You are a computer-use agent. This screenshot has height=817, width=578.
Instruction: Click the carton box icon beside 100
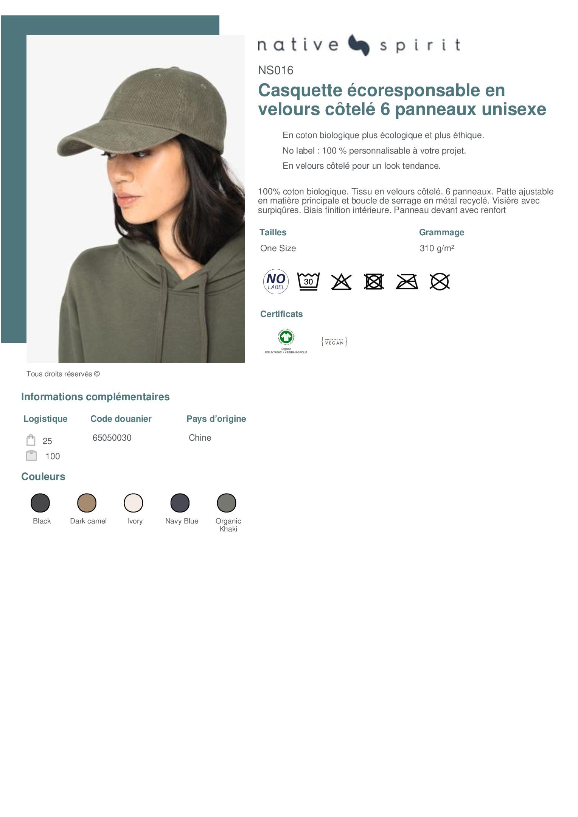point(31,455)
